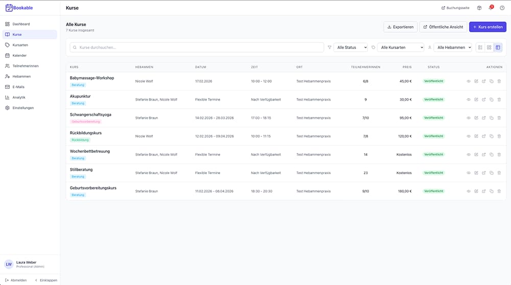
Task: Click the Teilnehmerinnen column header
Action: (x=365, y=67)
